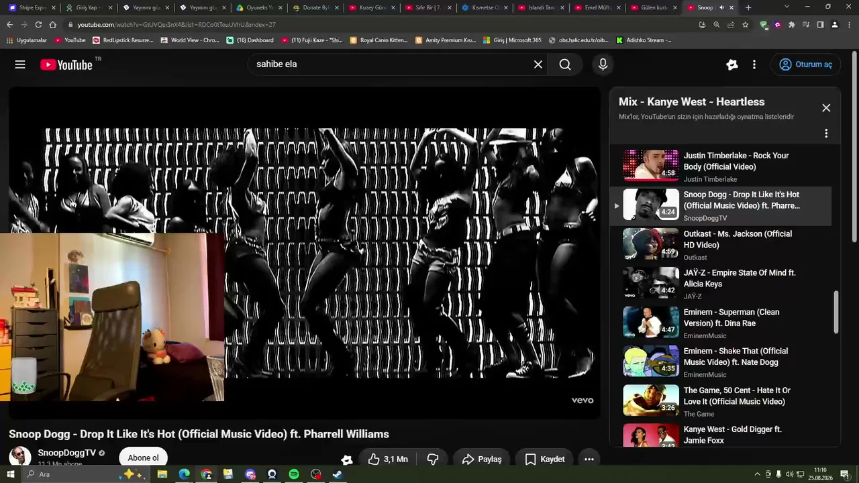The image size is (859, 483).
Task: Click the youtube.com address bar
Action: coord(376,25)
